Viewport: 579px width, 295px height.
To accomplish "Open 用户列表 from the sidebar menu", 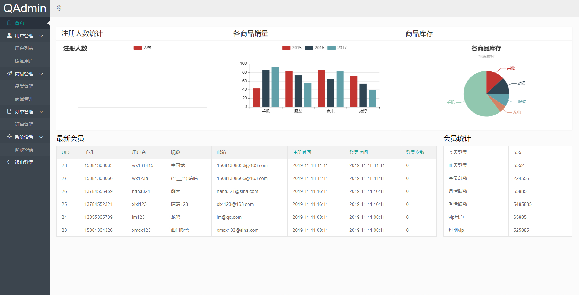I will tap(24, 48).
